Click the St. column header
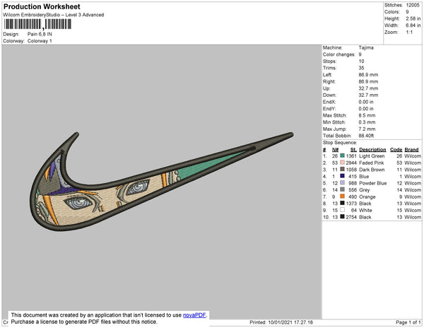 (353, 150)
